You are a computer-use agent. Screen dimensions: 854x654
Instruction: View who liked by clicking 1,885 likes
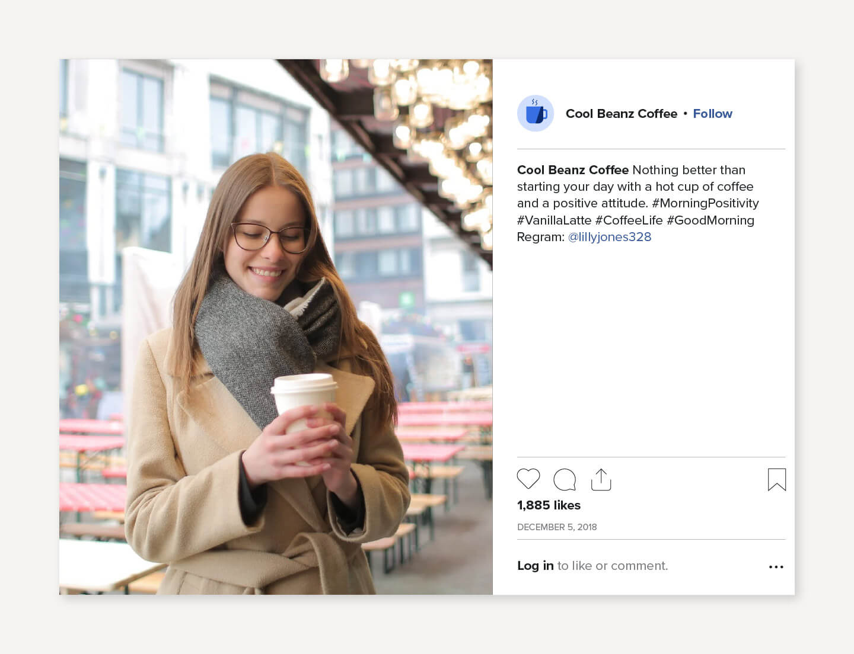coord(548,505)
